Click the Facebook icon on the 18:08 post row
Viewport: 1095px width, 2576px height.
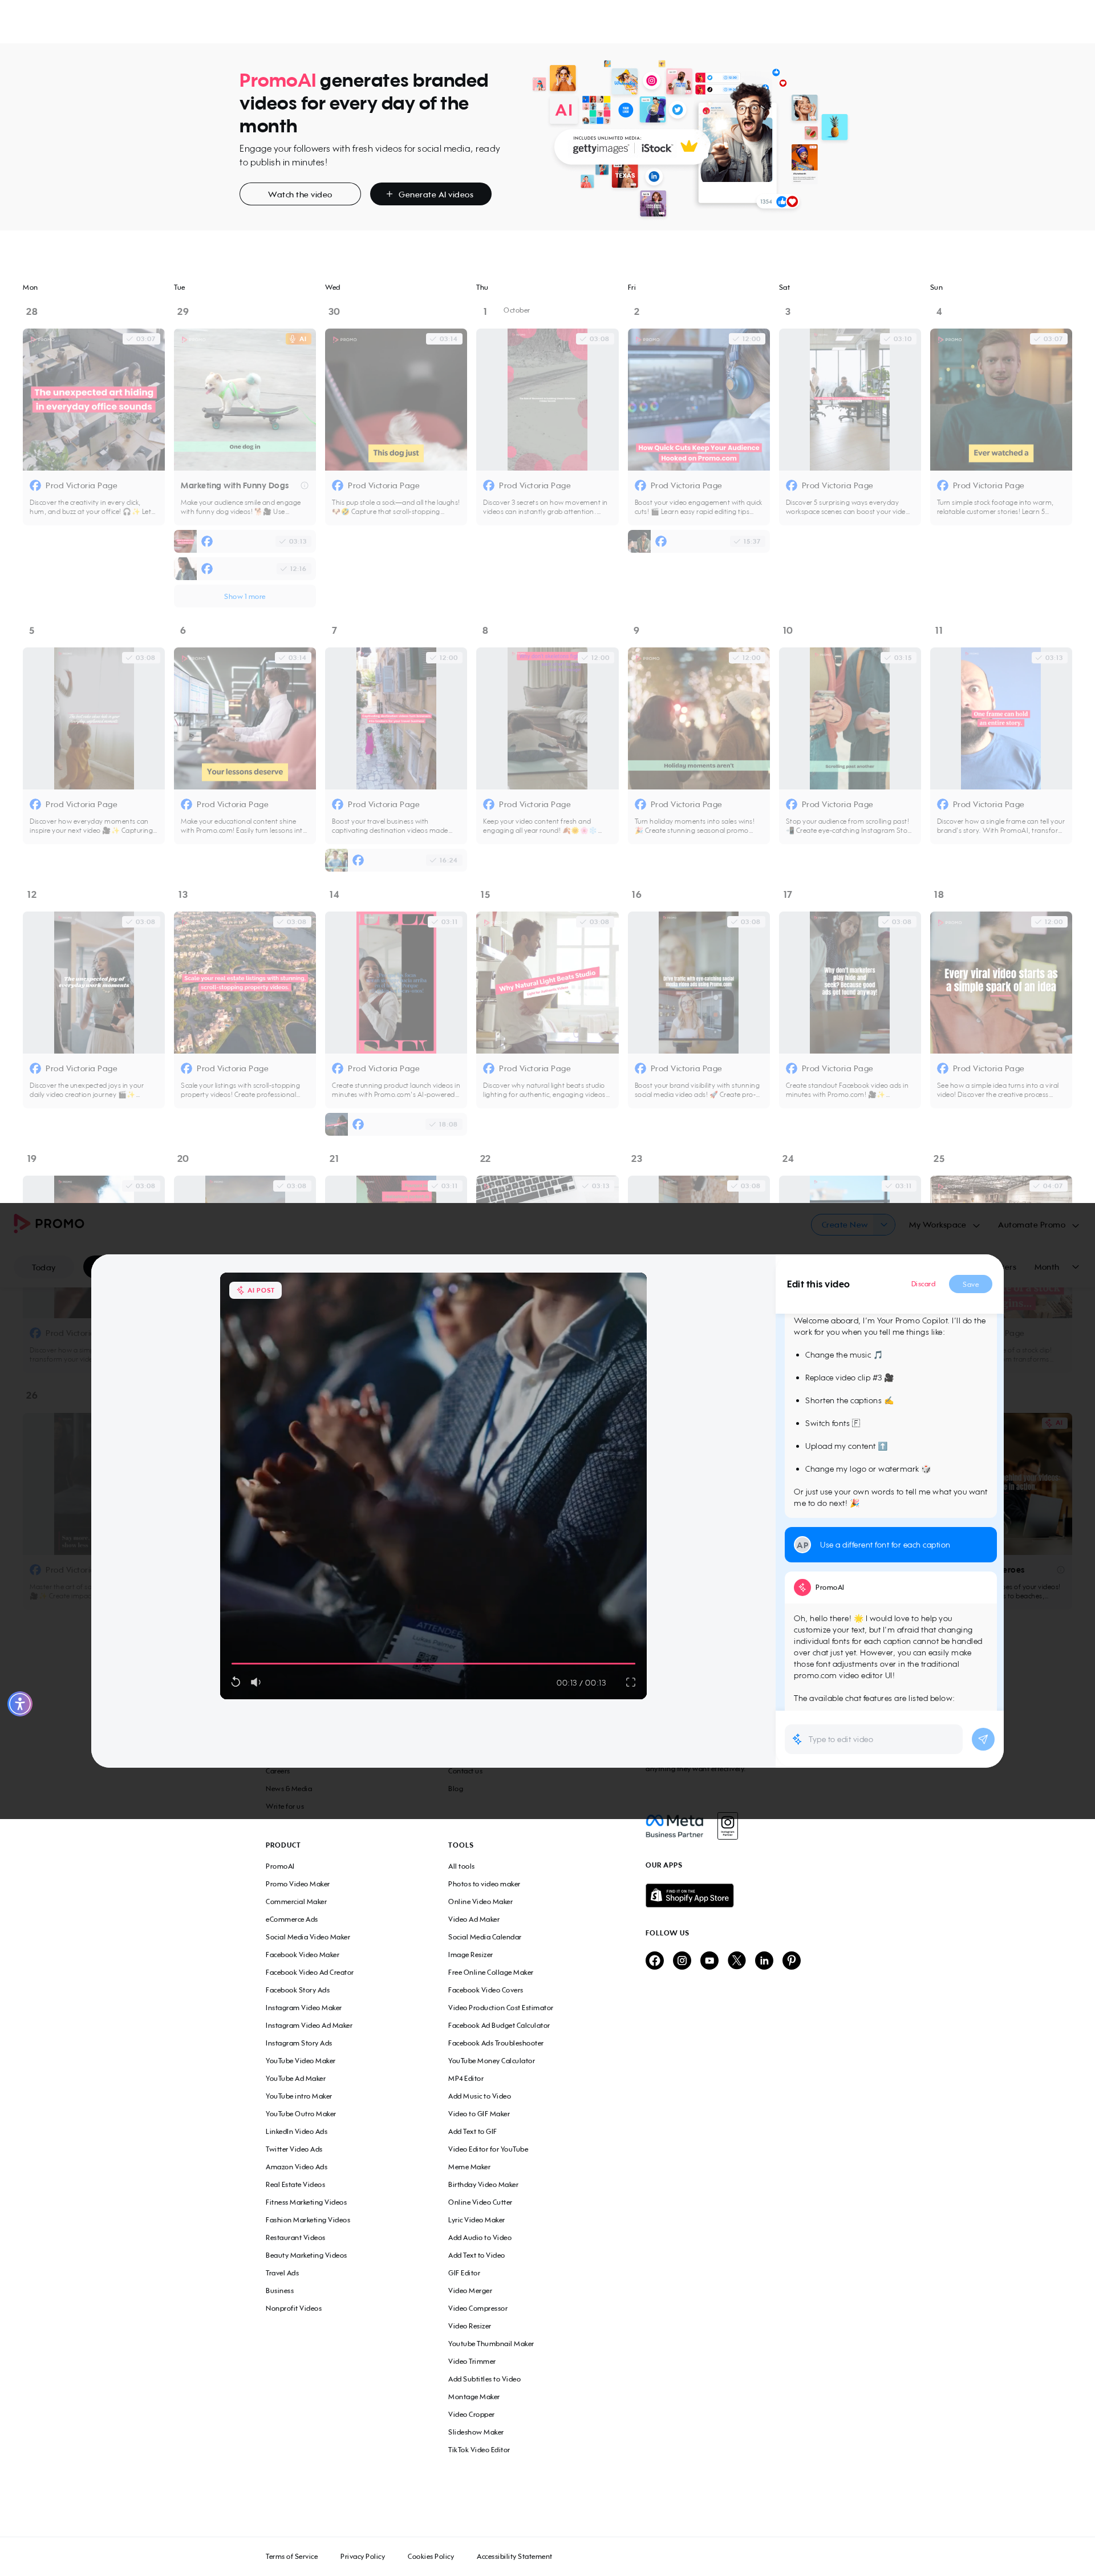click(358, 1124)
